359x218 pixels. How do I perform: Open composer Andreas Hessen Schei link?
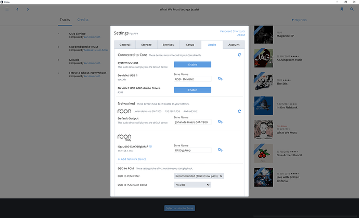click(96, 50)
